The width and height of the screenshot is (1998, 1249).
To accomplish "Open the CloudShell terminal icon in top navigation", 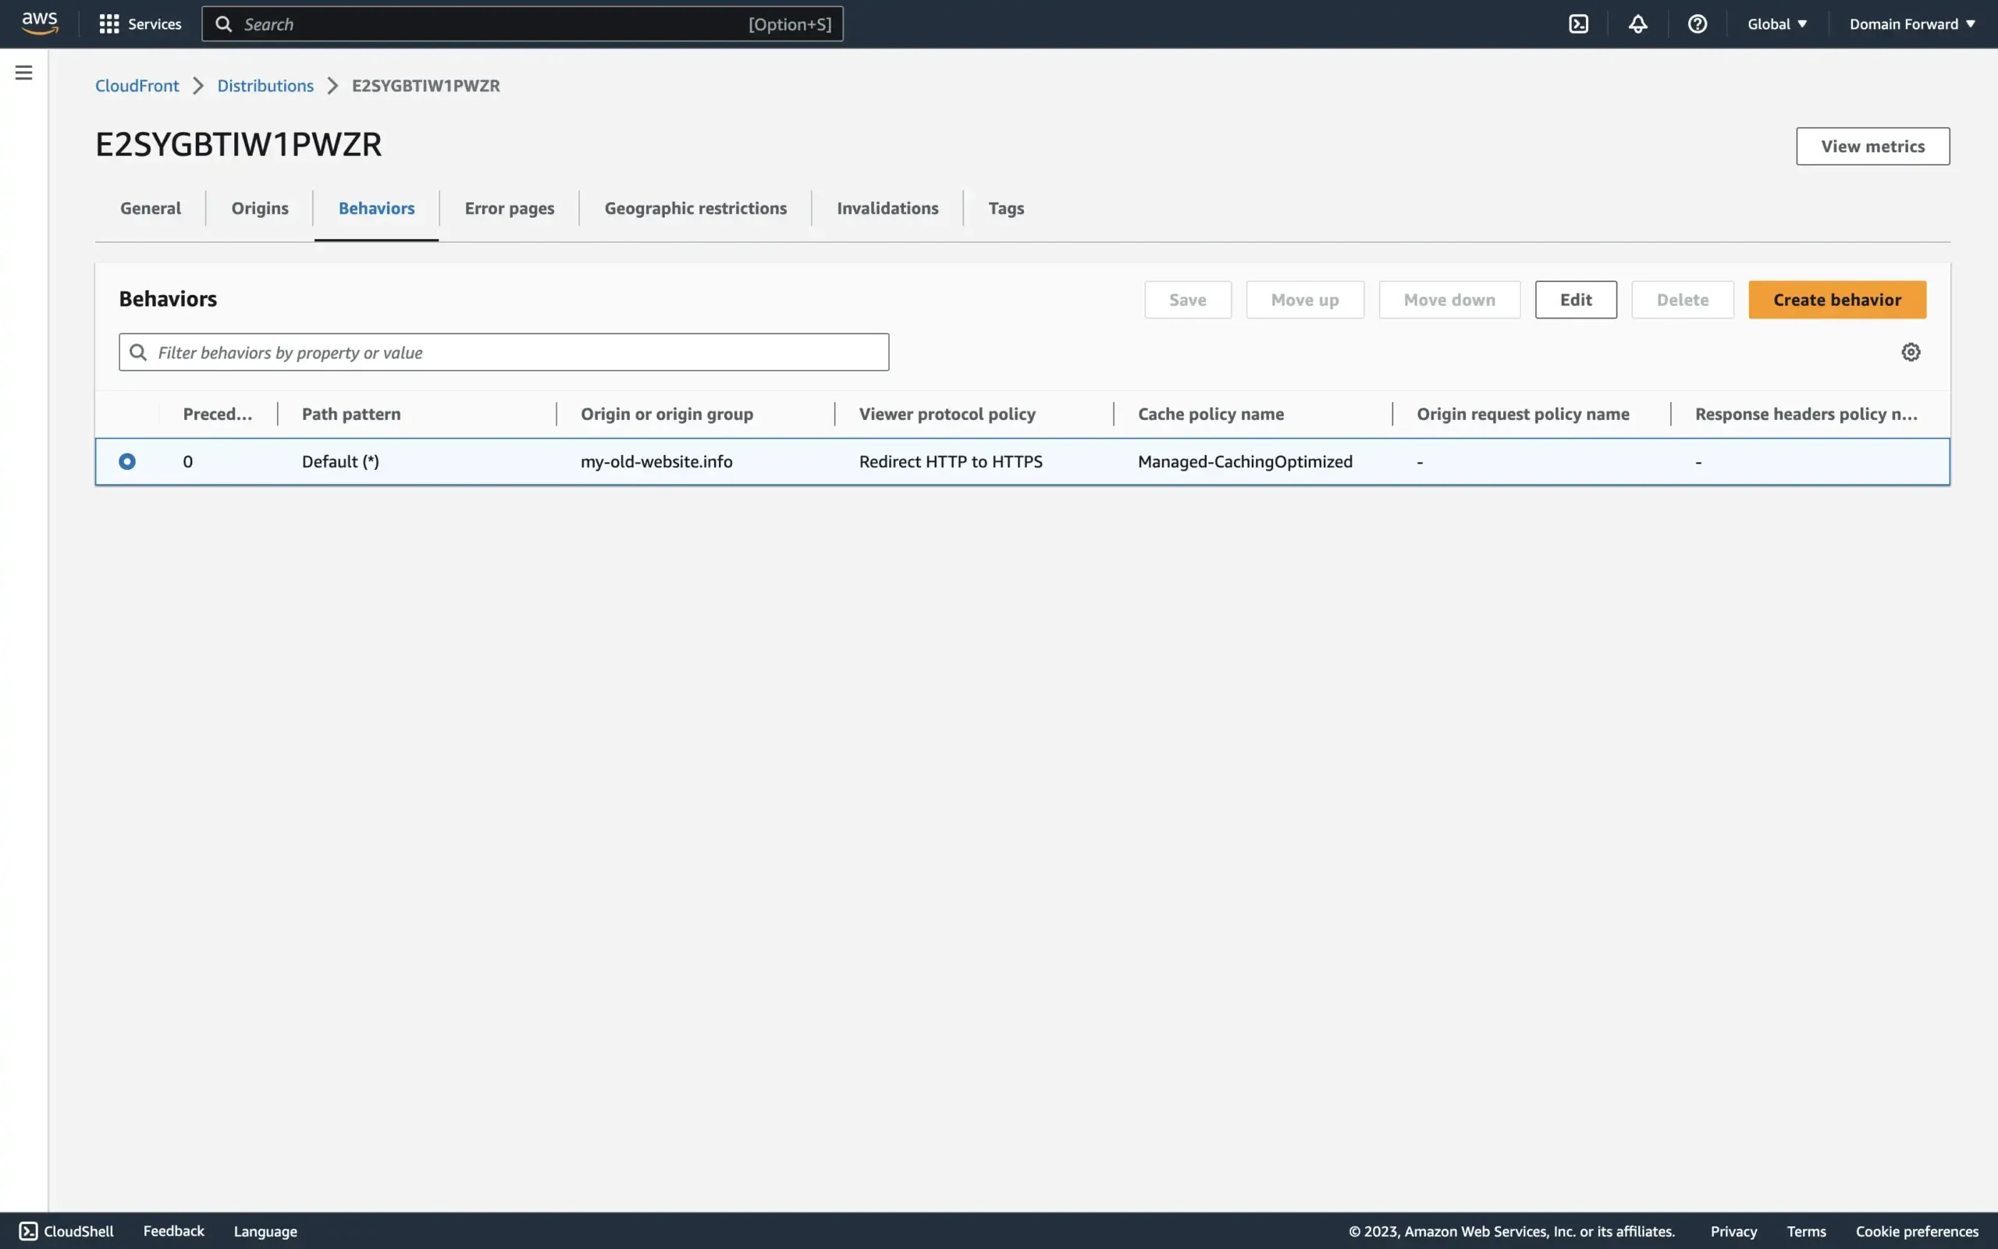I will click(x=1578, y=23).
